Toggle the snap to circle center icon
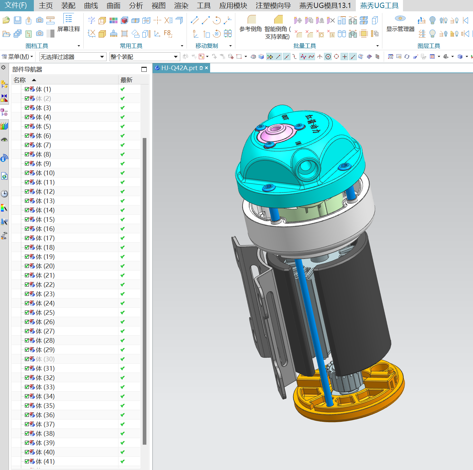The image size is (473, 470). click(328, 57)
